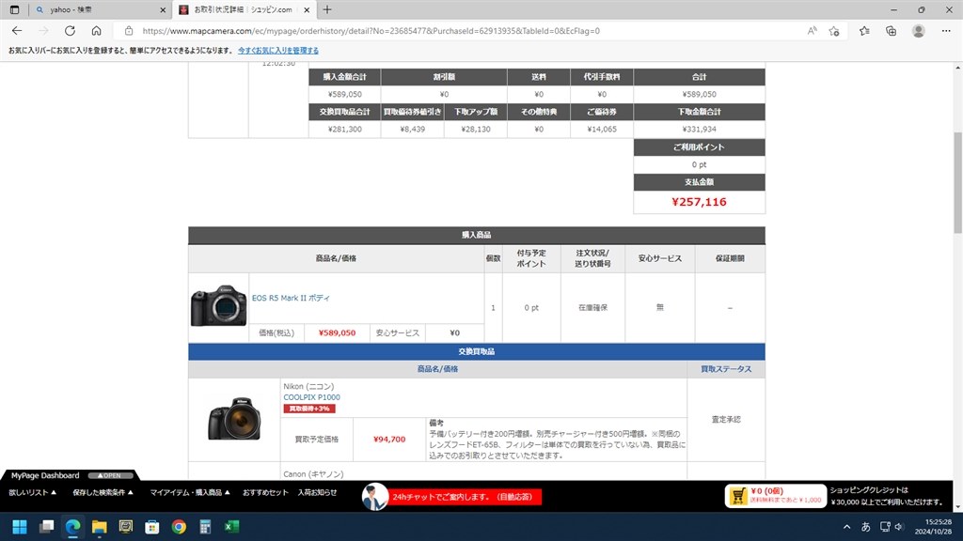Click the Microsoft Edge taskbar icon
The height and width of the screenshot is (541, 963).
pyautogui.click(x=72, y=526)
